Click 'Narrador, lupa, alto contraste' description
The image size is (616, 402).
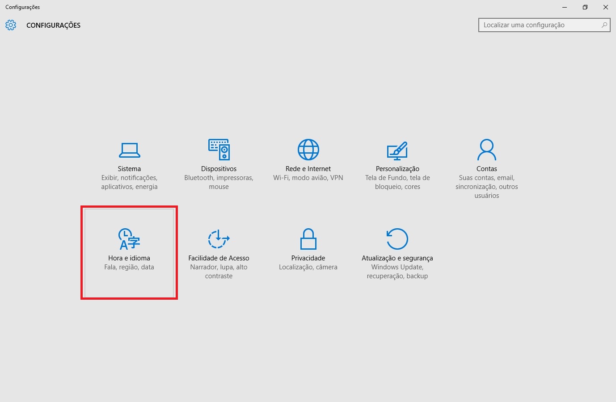pyautogui.click(x=219, y=272)
